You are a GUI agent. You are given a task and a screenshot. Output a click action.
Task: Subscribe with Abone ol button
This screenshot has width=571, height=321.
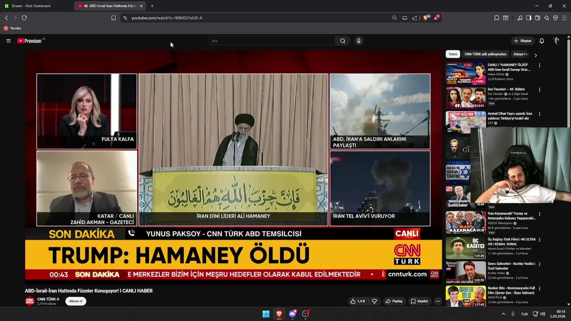[75, 301]
